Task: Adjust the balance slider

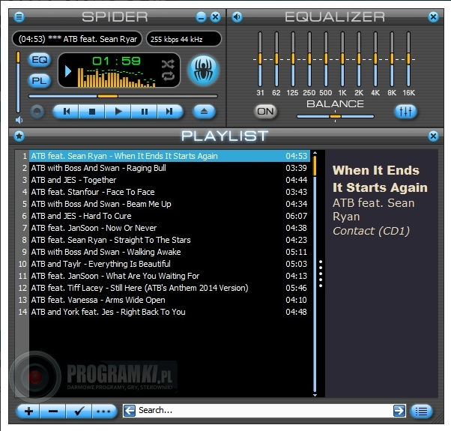Action: (x=335, y=116)
